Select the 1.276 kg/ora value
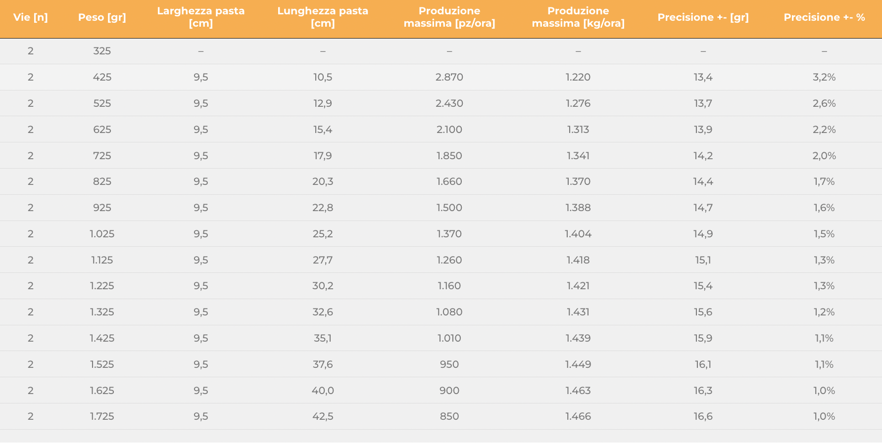 pos(578,103)
